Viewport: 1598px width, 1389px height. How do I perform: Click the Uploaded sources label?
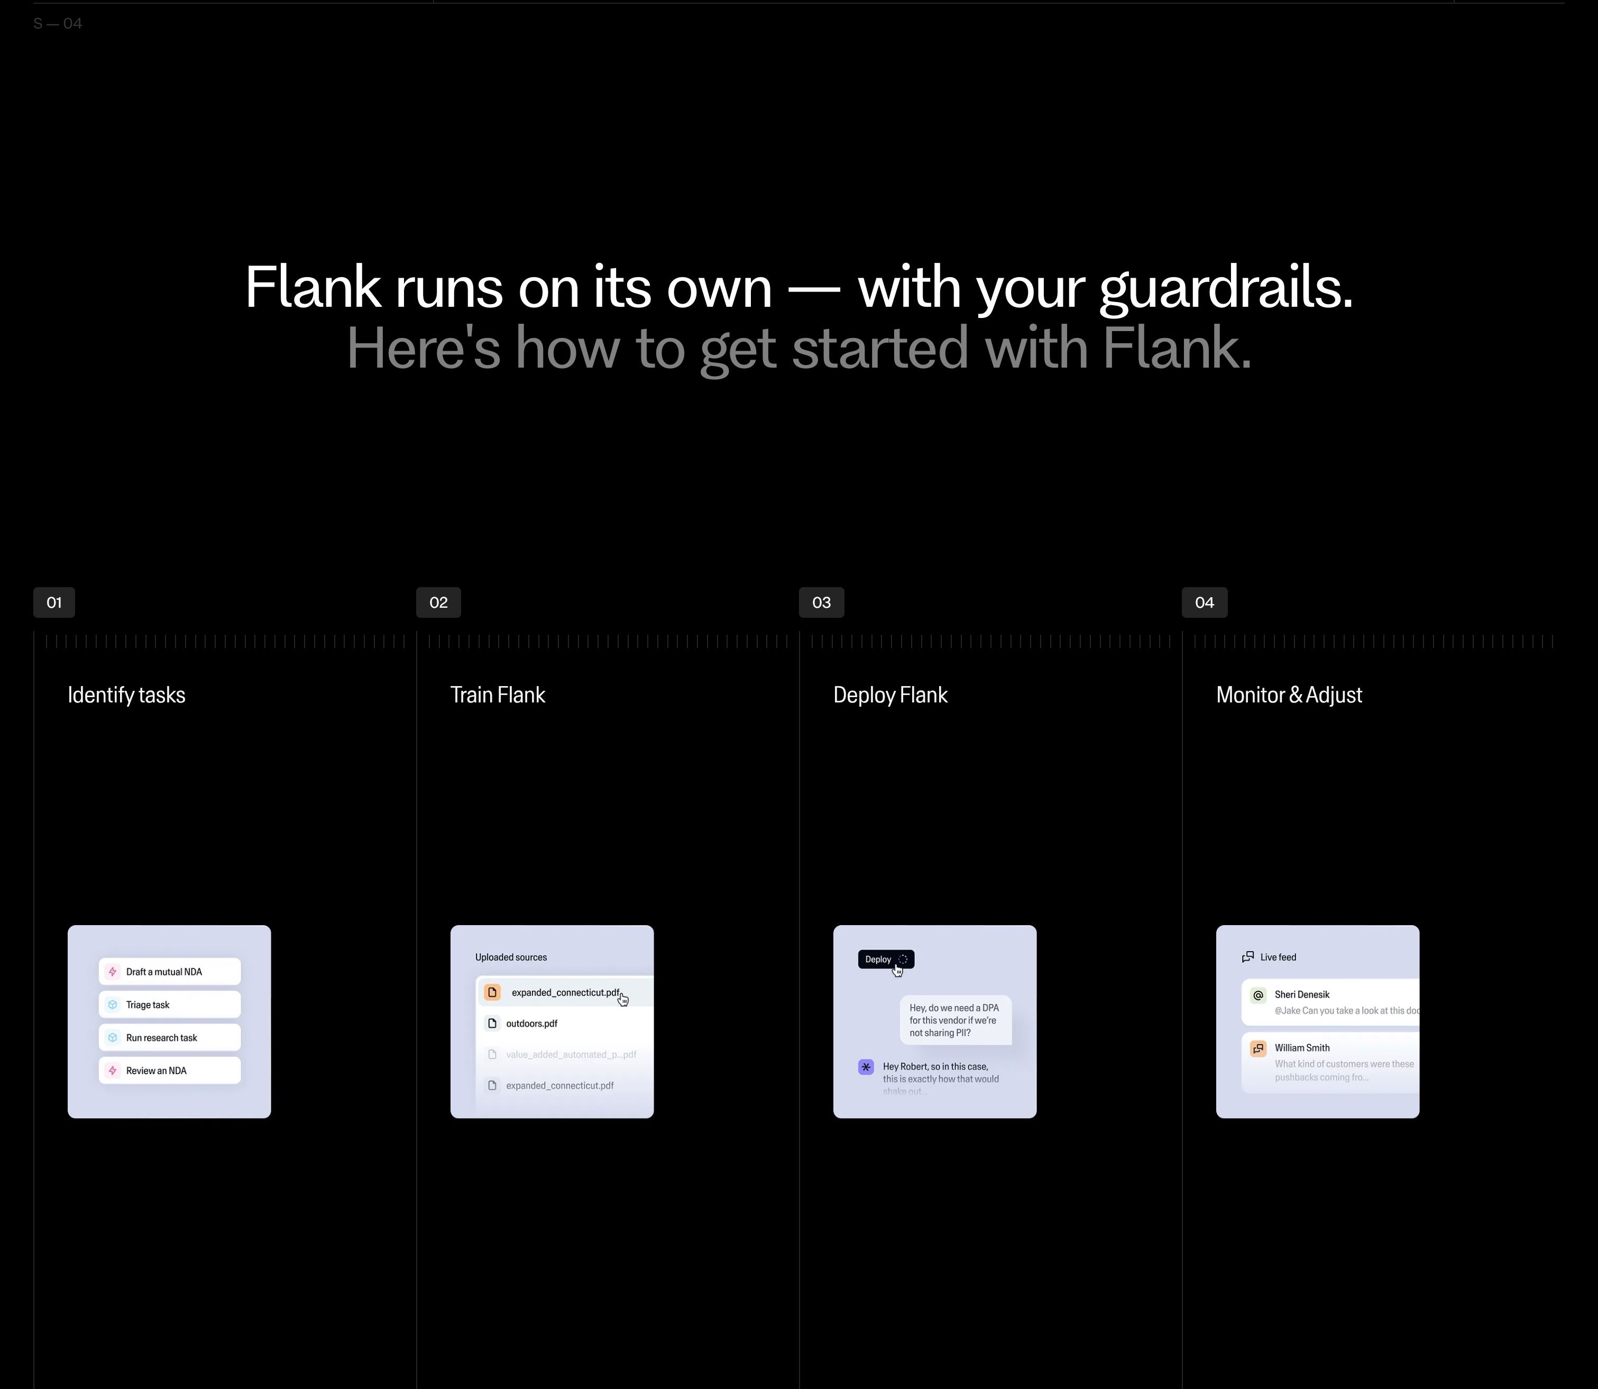click(x=511, y=957)
